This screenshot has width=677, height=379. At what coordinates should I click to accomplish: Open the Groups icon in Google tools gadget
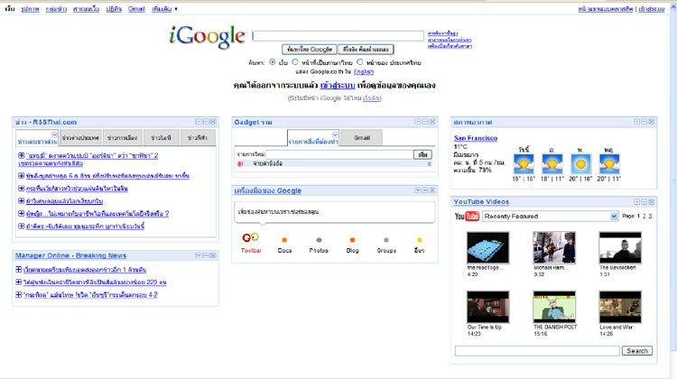[386, 240]
